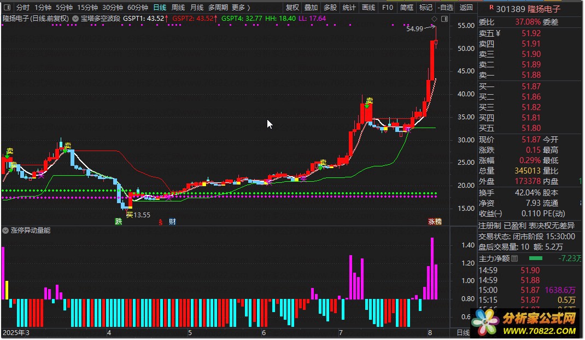Click the blue 财 finance marker

172,222
